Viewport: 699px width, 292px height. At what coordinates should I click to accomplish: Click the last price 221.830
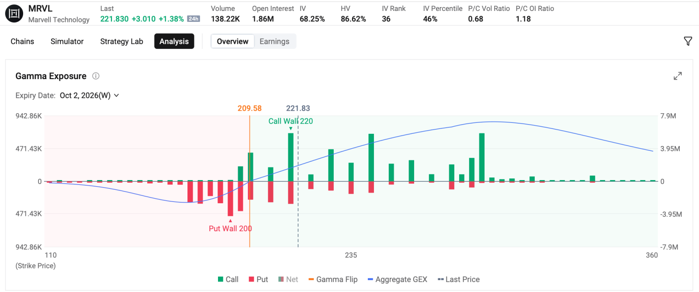coord(114,19)
